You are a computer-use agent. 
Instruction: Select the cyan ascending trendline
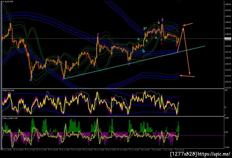tap(134, 62)
